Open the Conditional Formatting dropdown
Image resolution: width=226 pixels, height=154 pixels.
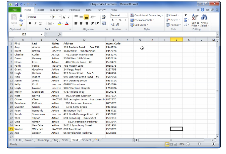pos(147,15)
